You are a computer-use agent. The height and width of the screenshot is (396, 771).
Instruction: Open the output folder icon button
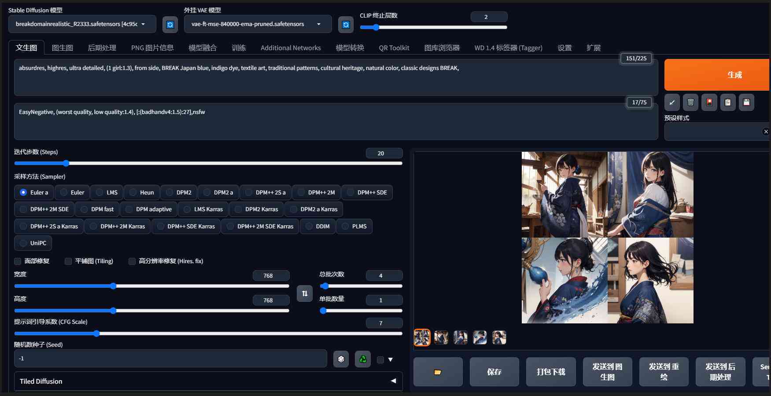[438, 372]
